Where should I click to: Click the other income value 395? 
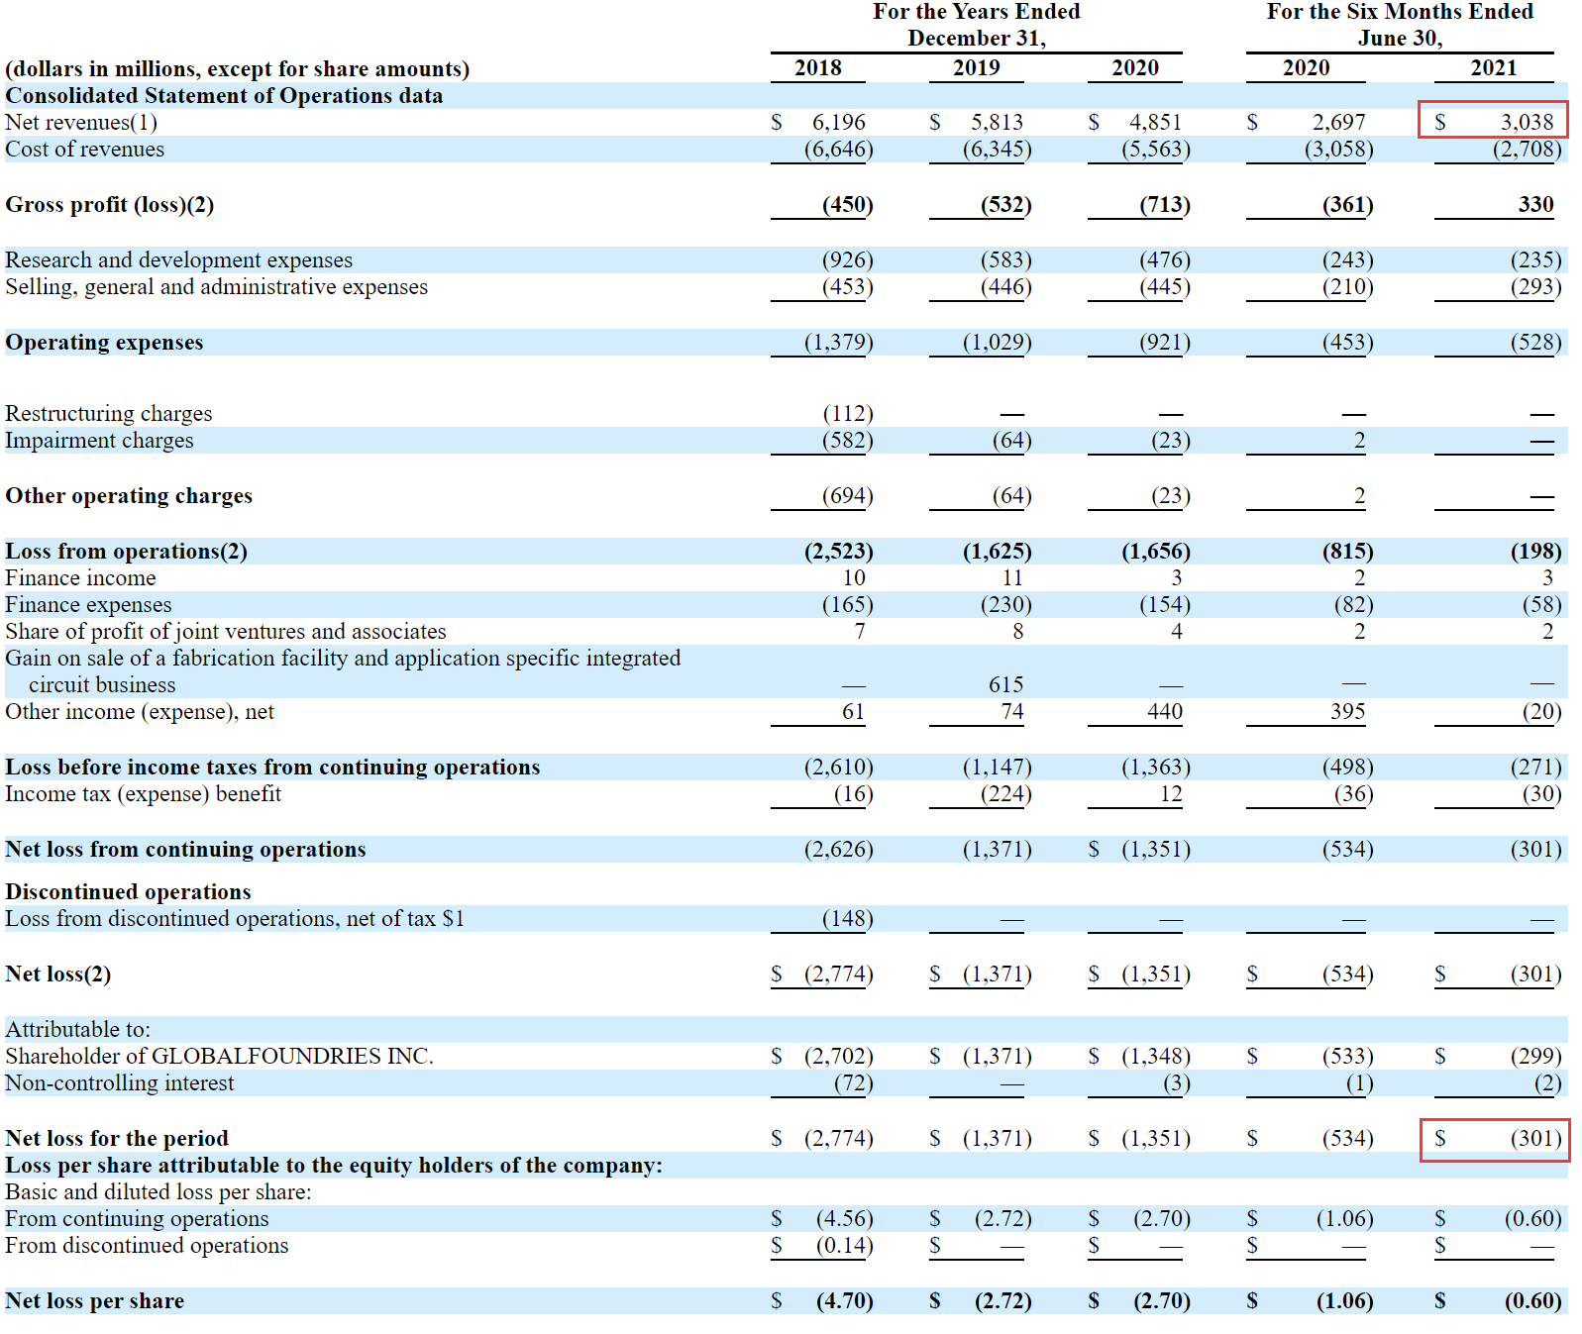click(1348, 711)
